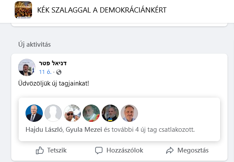Open the post timestamp '11 ó.'
Screen dimensions: 234x162
coord(45,72)
